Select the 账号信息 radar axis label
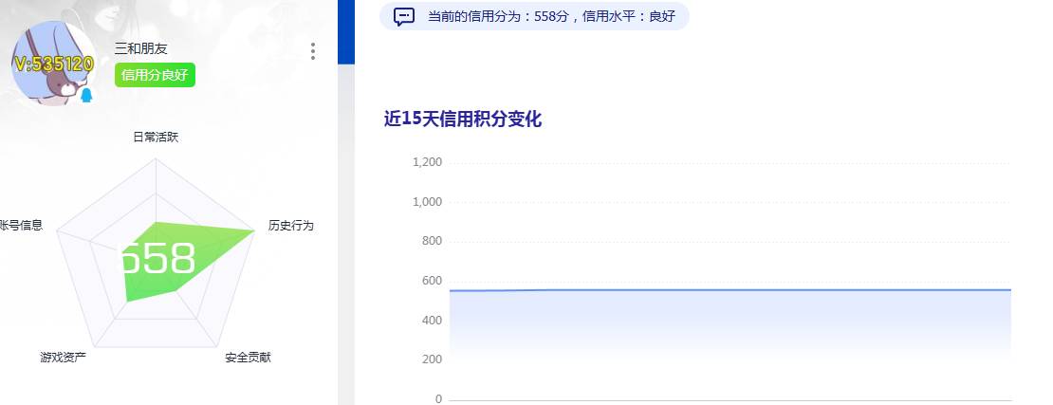 [x=21, y=225]
